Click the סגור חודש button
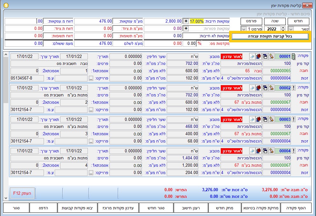316x216 pixels. tap(156, 208)
